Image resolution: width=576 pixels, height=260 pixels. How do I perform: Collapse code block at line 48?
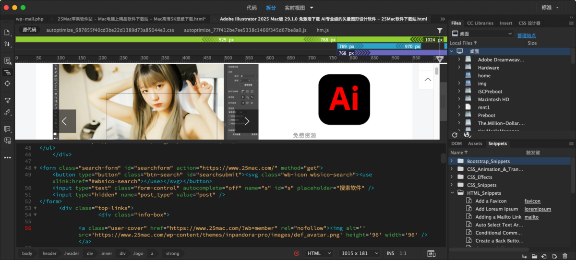(x=35, y=168)
